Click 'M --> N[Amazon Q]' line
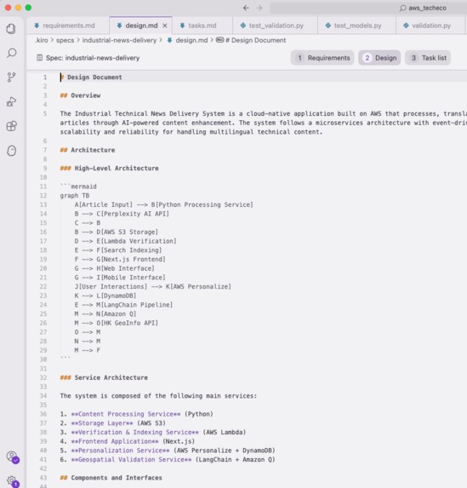The width and height of the screenshot is (467, 488). tap(105, 313)
